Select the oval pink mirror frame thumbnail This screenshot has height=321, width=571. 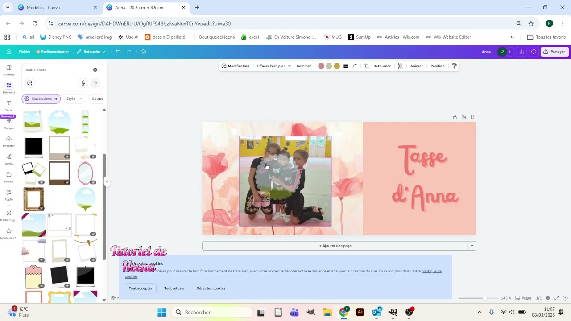[x=85, y=173]
